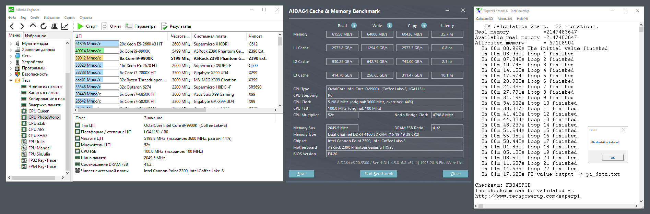This screenshot has width=650, height=214.
Task: Select CPU AES benchmark
Action: click(x=36, y=130)
